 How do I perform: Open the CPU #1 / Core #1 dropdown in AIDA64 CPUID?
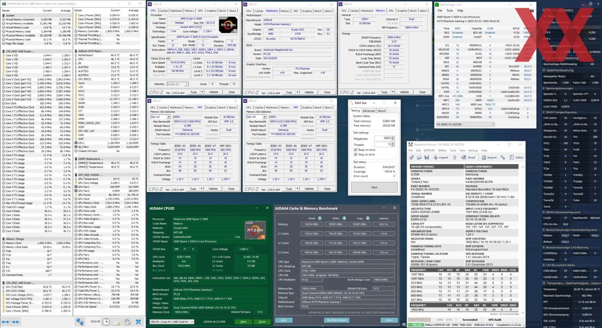(x=172, y=321)
